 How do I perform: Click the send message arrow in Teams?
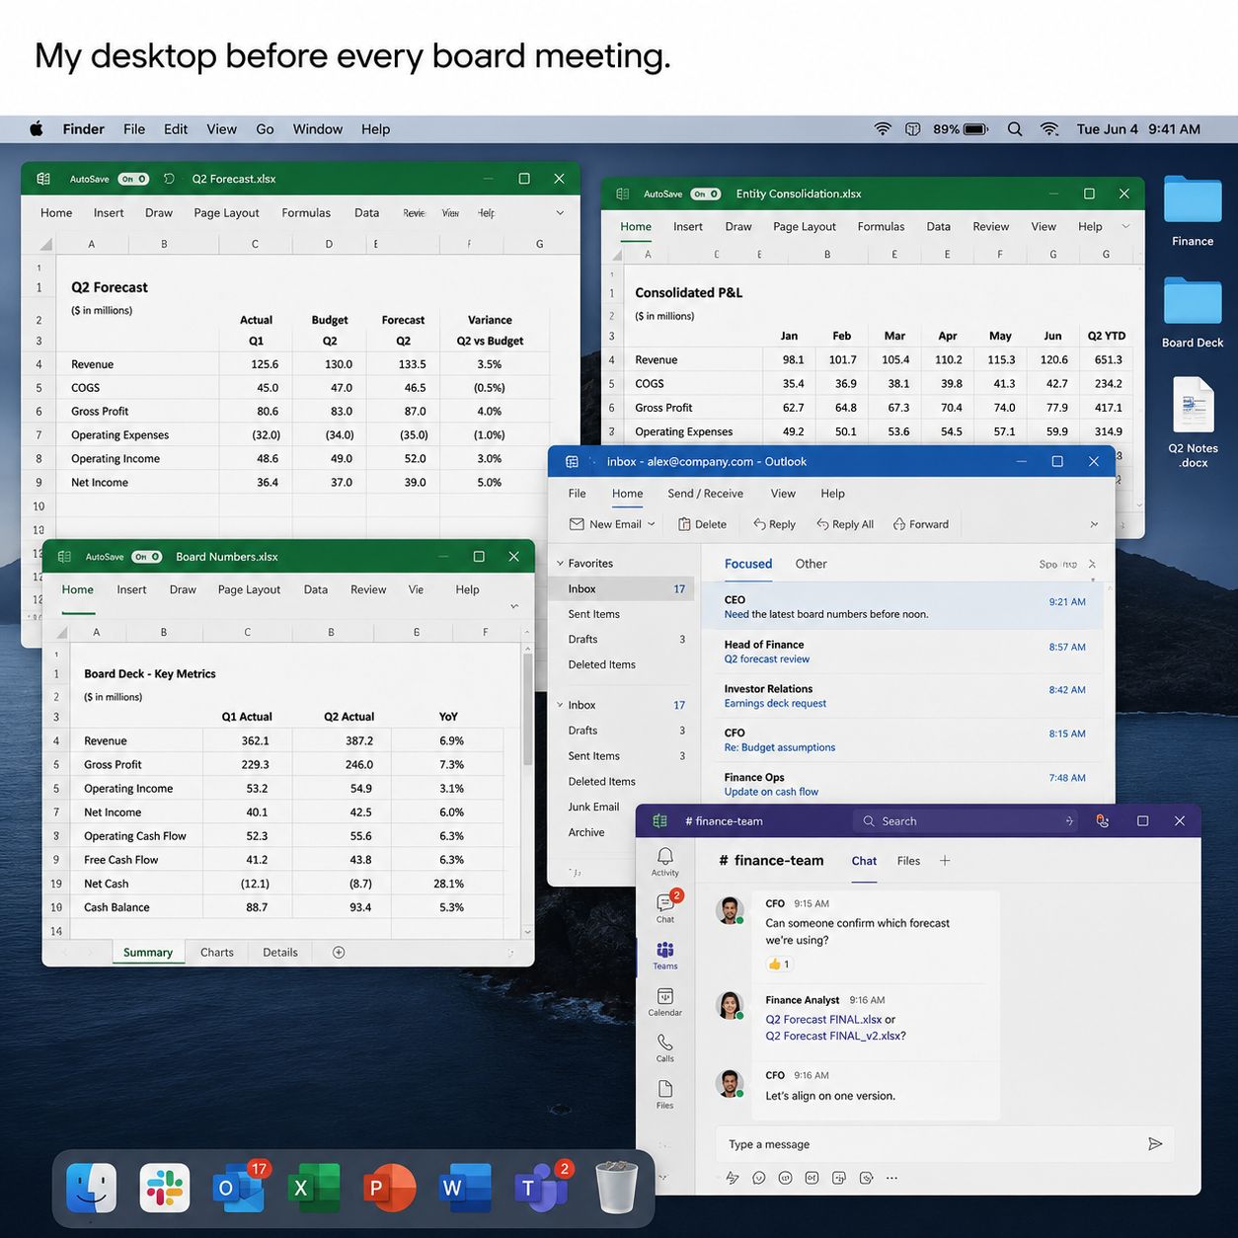point(1155,1144)
